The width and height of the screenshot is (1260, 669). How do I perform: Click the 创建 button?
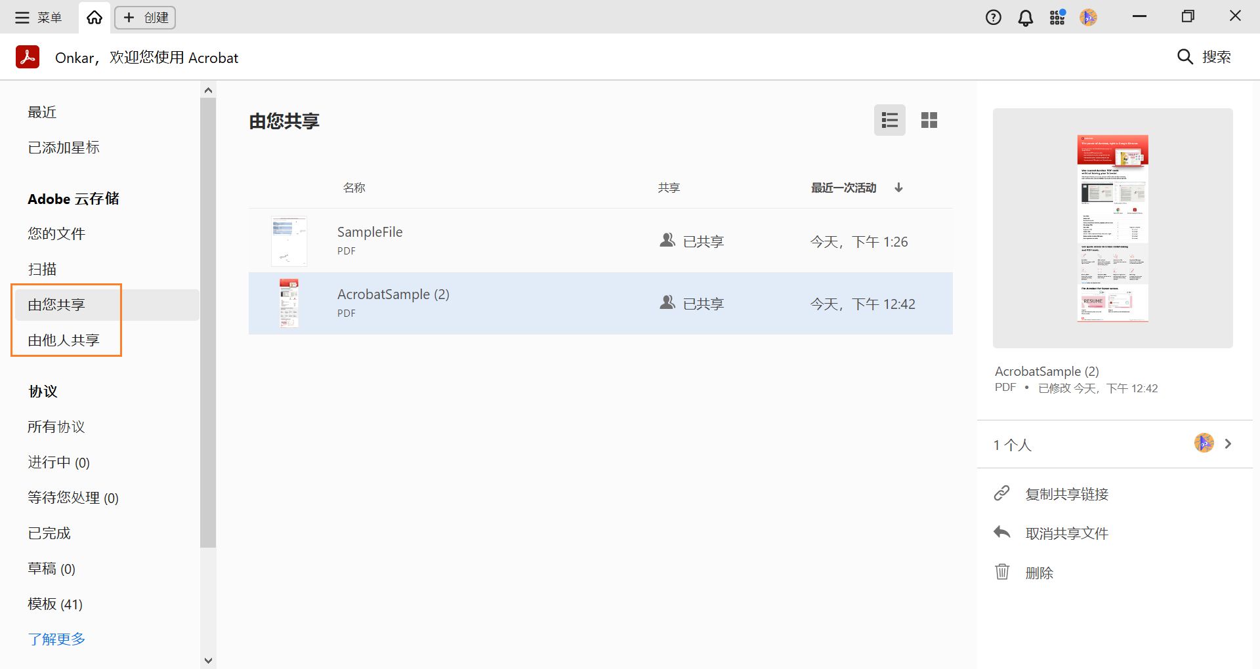click(145, 18)
